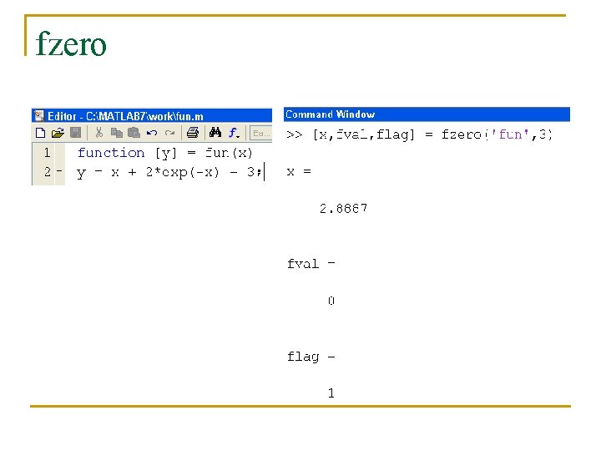This screenshot has width=601, height=451.
Task: Click the Command Window title bar
Action: tap(427, 114)
